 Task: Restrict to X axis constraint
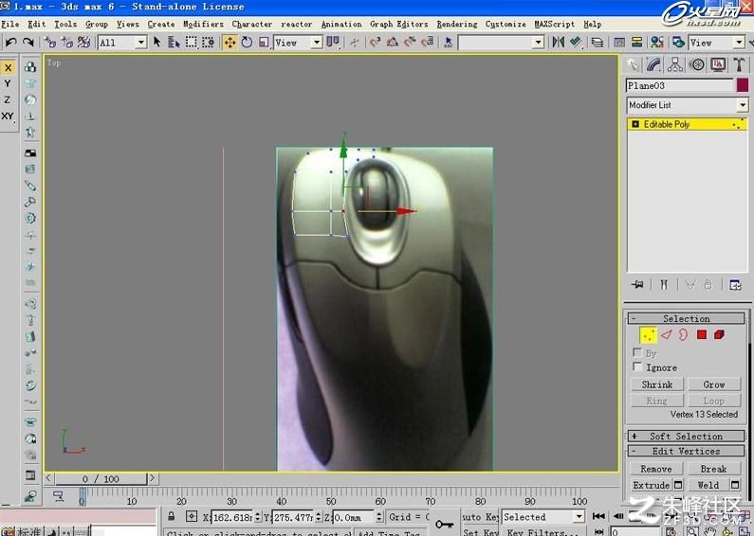point(8,68)
